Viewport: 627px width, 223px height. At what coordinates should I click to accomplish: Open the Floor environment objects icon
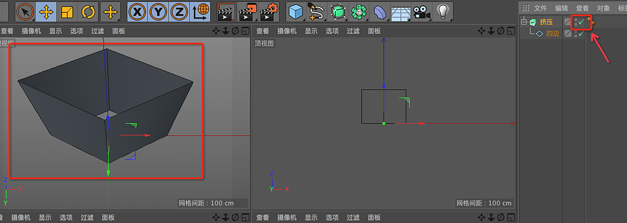[400, 12]
